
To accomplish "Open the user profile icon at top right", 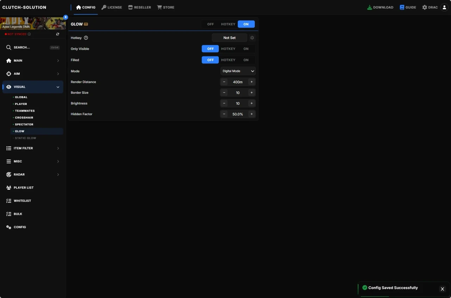I will coord(444,7).
